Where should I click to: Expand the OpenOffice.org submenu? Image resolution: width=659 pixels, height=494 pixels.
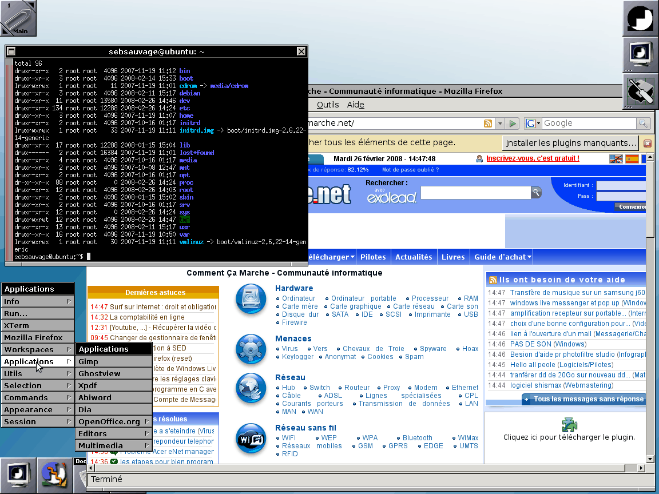113,421
